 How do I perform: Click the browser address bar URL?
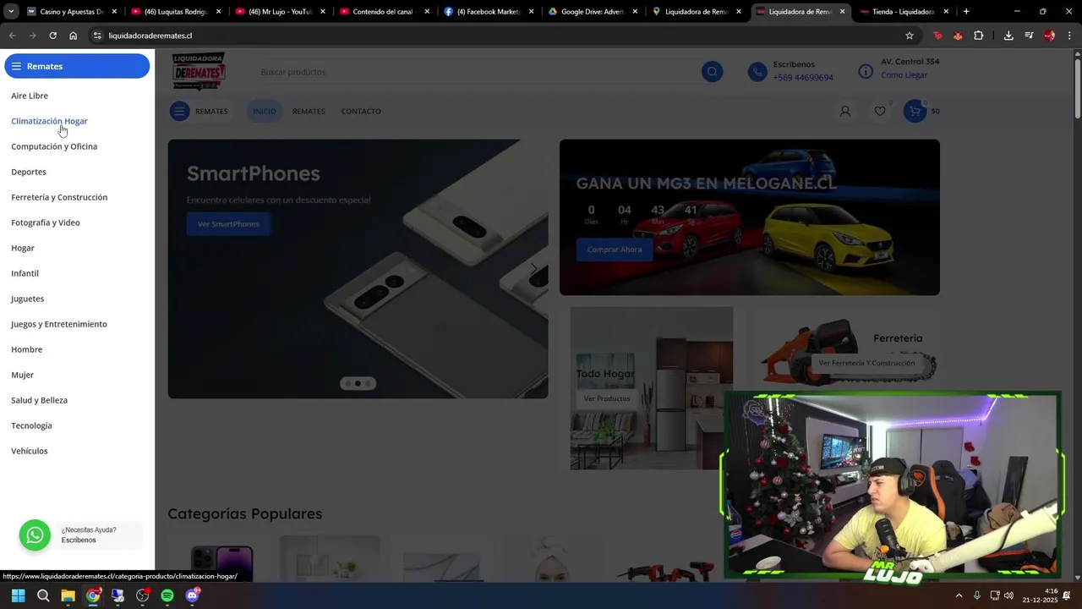pos(150,36)
